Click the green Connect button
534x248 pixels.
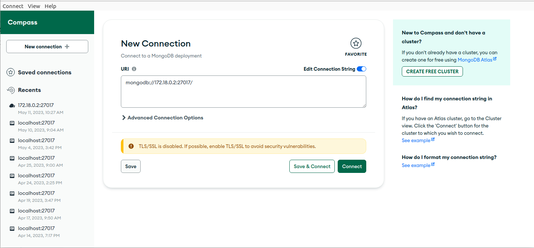352,166
